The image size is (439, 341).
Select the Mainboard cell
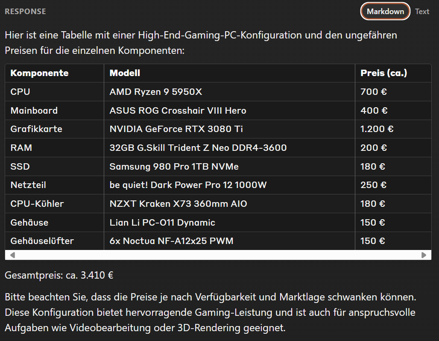pyautogui.click(x=54, y=110)
